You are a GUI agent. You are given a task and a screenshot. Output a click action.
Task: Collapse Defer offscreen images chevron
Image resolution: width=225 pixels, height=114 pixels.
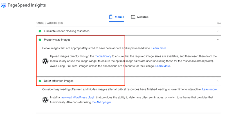click(218, 81)
